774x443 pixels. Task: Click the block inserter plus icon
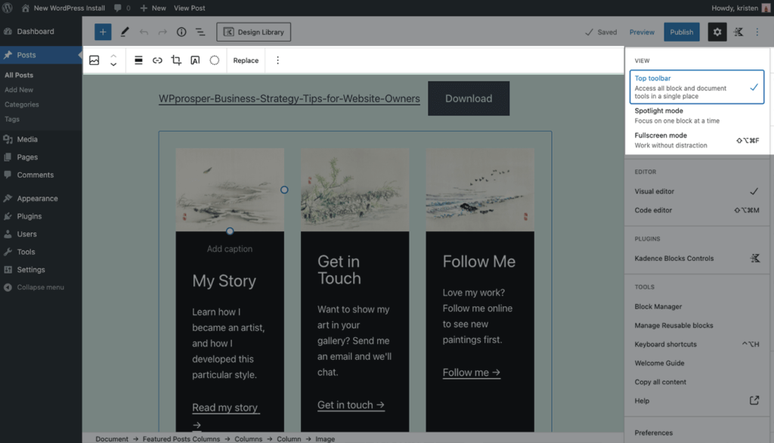coord(103,32)
